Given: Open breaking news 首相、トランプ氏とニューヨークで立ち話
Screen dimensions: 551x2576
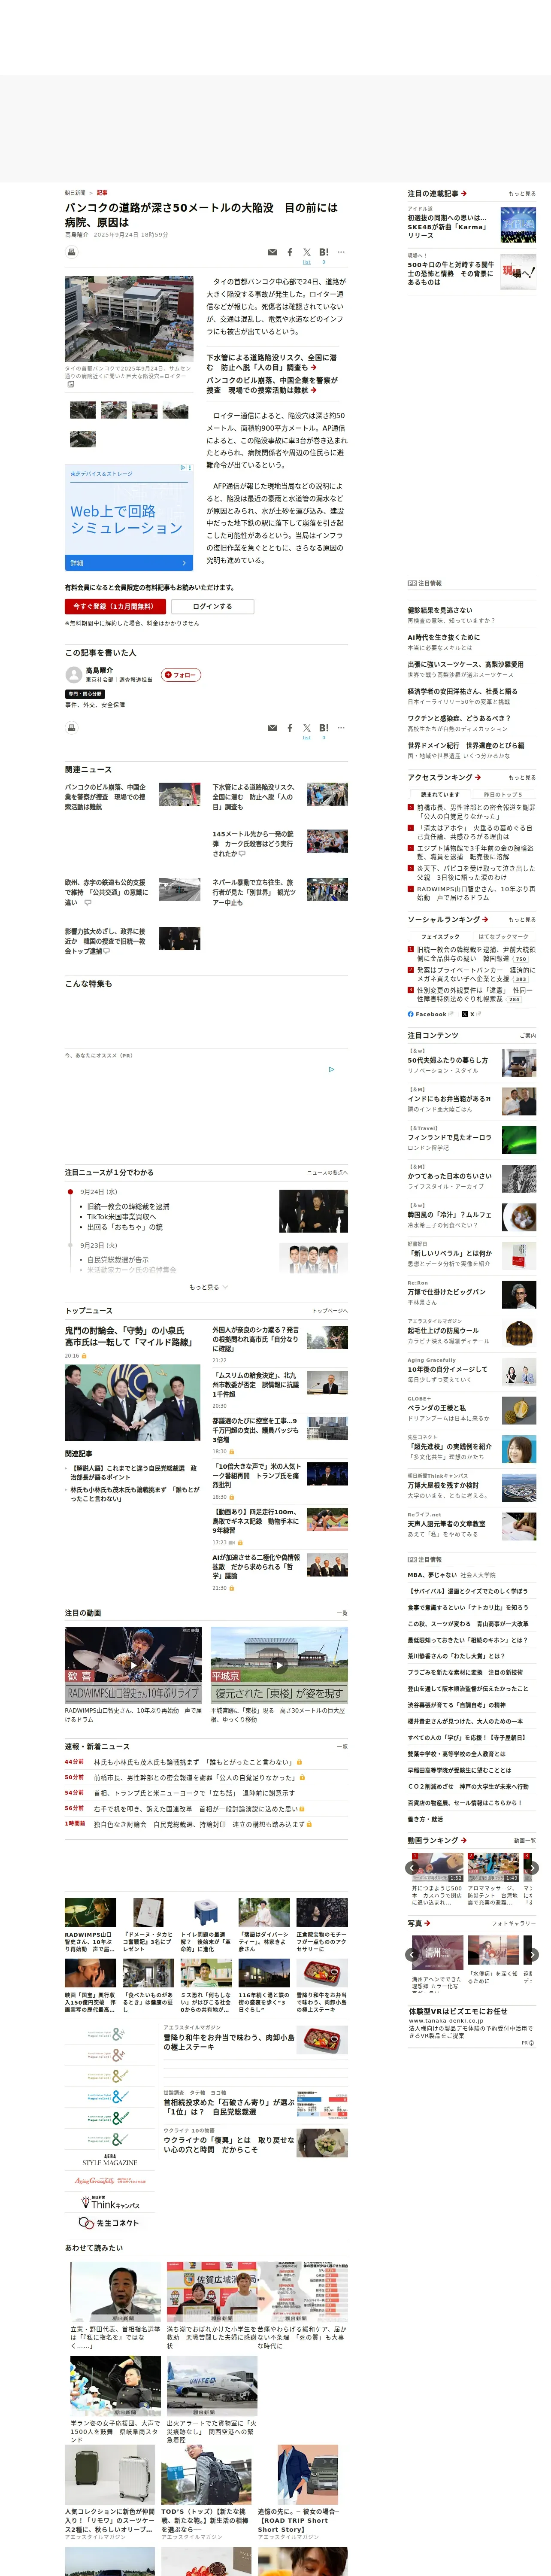Looking at the screenshot, I should point(194,1793).
